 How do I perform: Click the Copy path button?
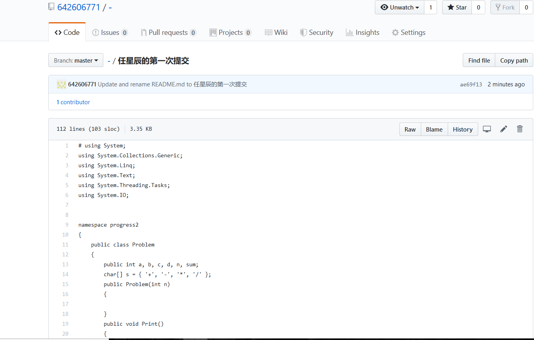pos(514,60)
